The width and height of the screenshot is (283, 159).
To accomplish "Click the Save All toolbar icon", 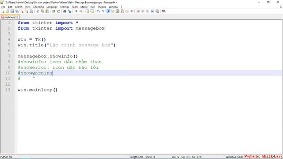I will [17, 11].
